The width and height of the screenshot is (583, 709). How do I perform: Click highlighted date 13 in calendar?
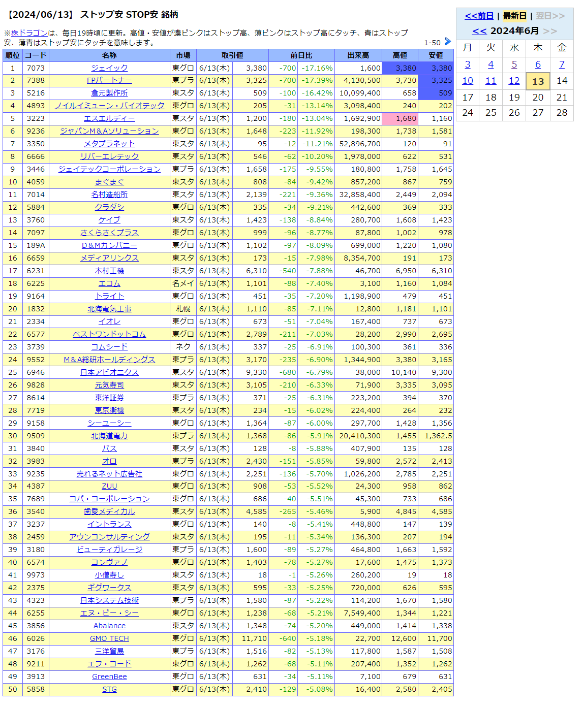pos(538,81)
